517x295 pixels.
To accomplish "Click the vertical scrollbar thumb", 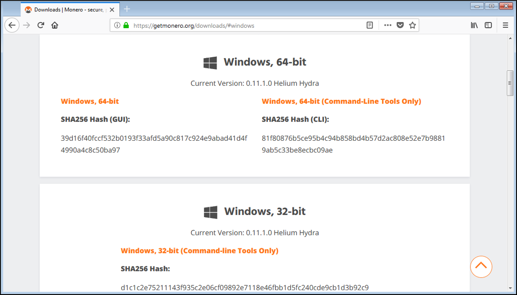I will tap(510, 83).
